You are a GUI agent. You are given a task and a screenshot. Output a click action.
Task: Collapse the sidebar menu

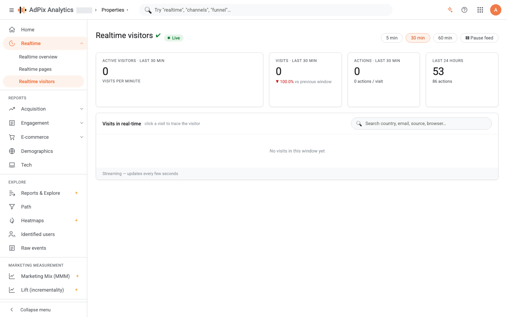44,310
